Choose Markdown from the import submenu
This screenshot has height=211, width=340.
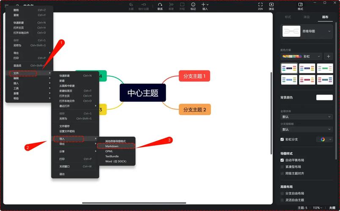tap(116, 146)
